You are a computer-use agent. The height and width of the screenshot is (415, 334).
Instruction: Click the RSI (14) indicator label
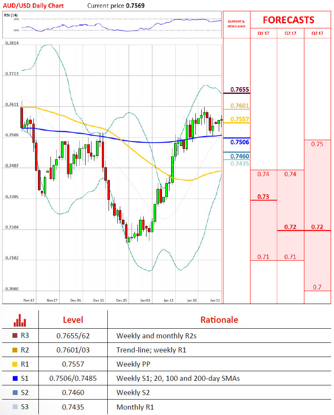(x=11, y=15)
